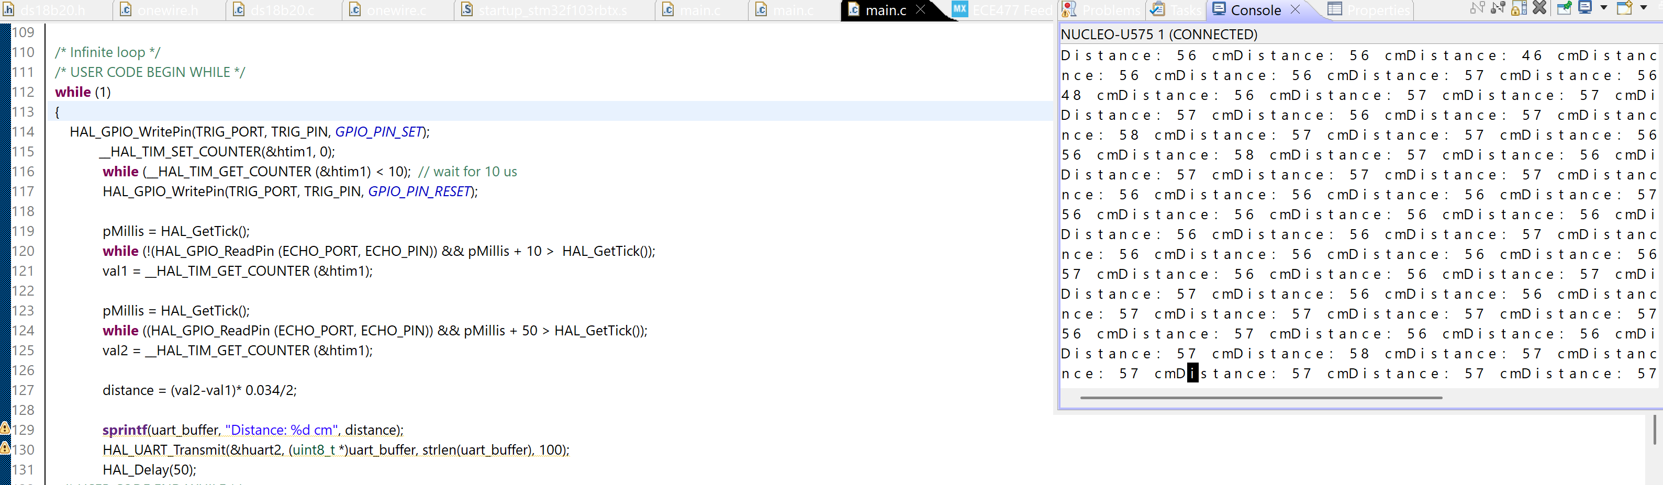This screenshot has height=485, width=1663.
Task: Click the gray X remove console icon
Action: click(1539, 8)
